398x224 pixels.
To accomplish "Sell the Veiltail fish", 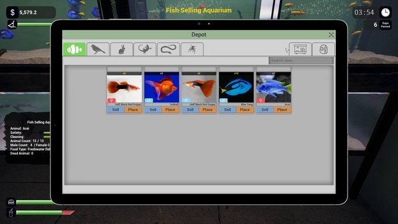I will pos(153,110).
